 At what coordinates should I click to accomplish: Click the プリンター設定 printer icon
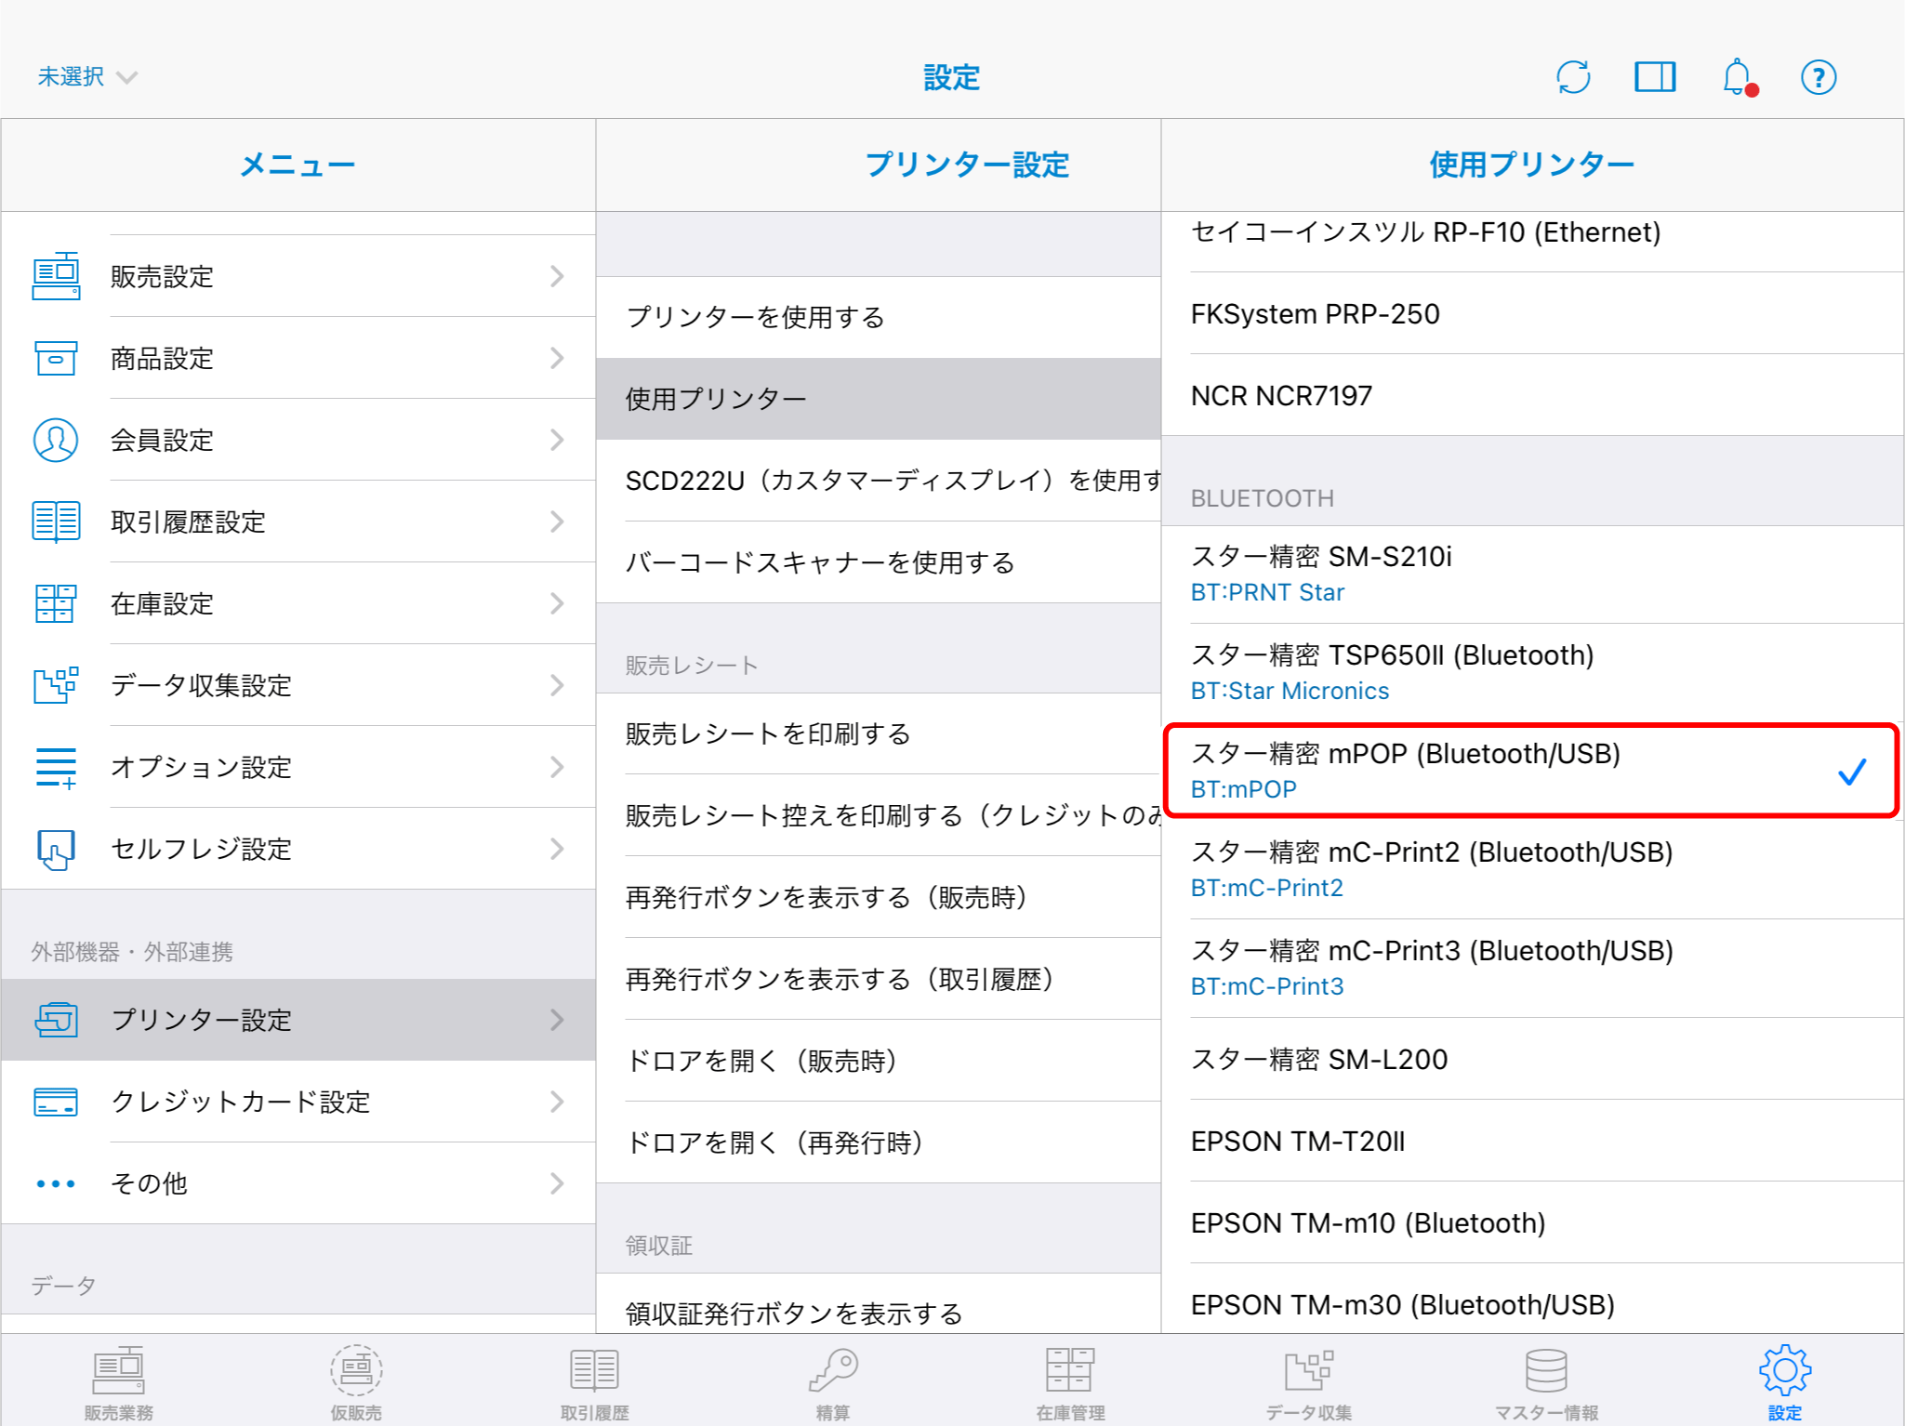(56, 1020)
